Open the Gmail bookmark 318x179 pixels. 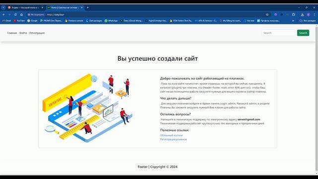point(6,21)
